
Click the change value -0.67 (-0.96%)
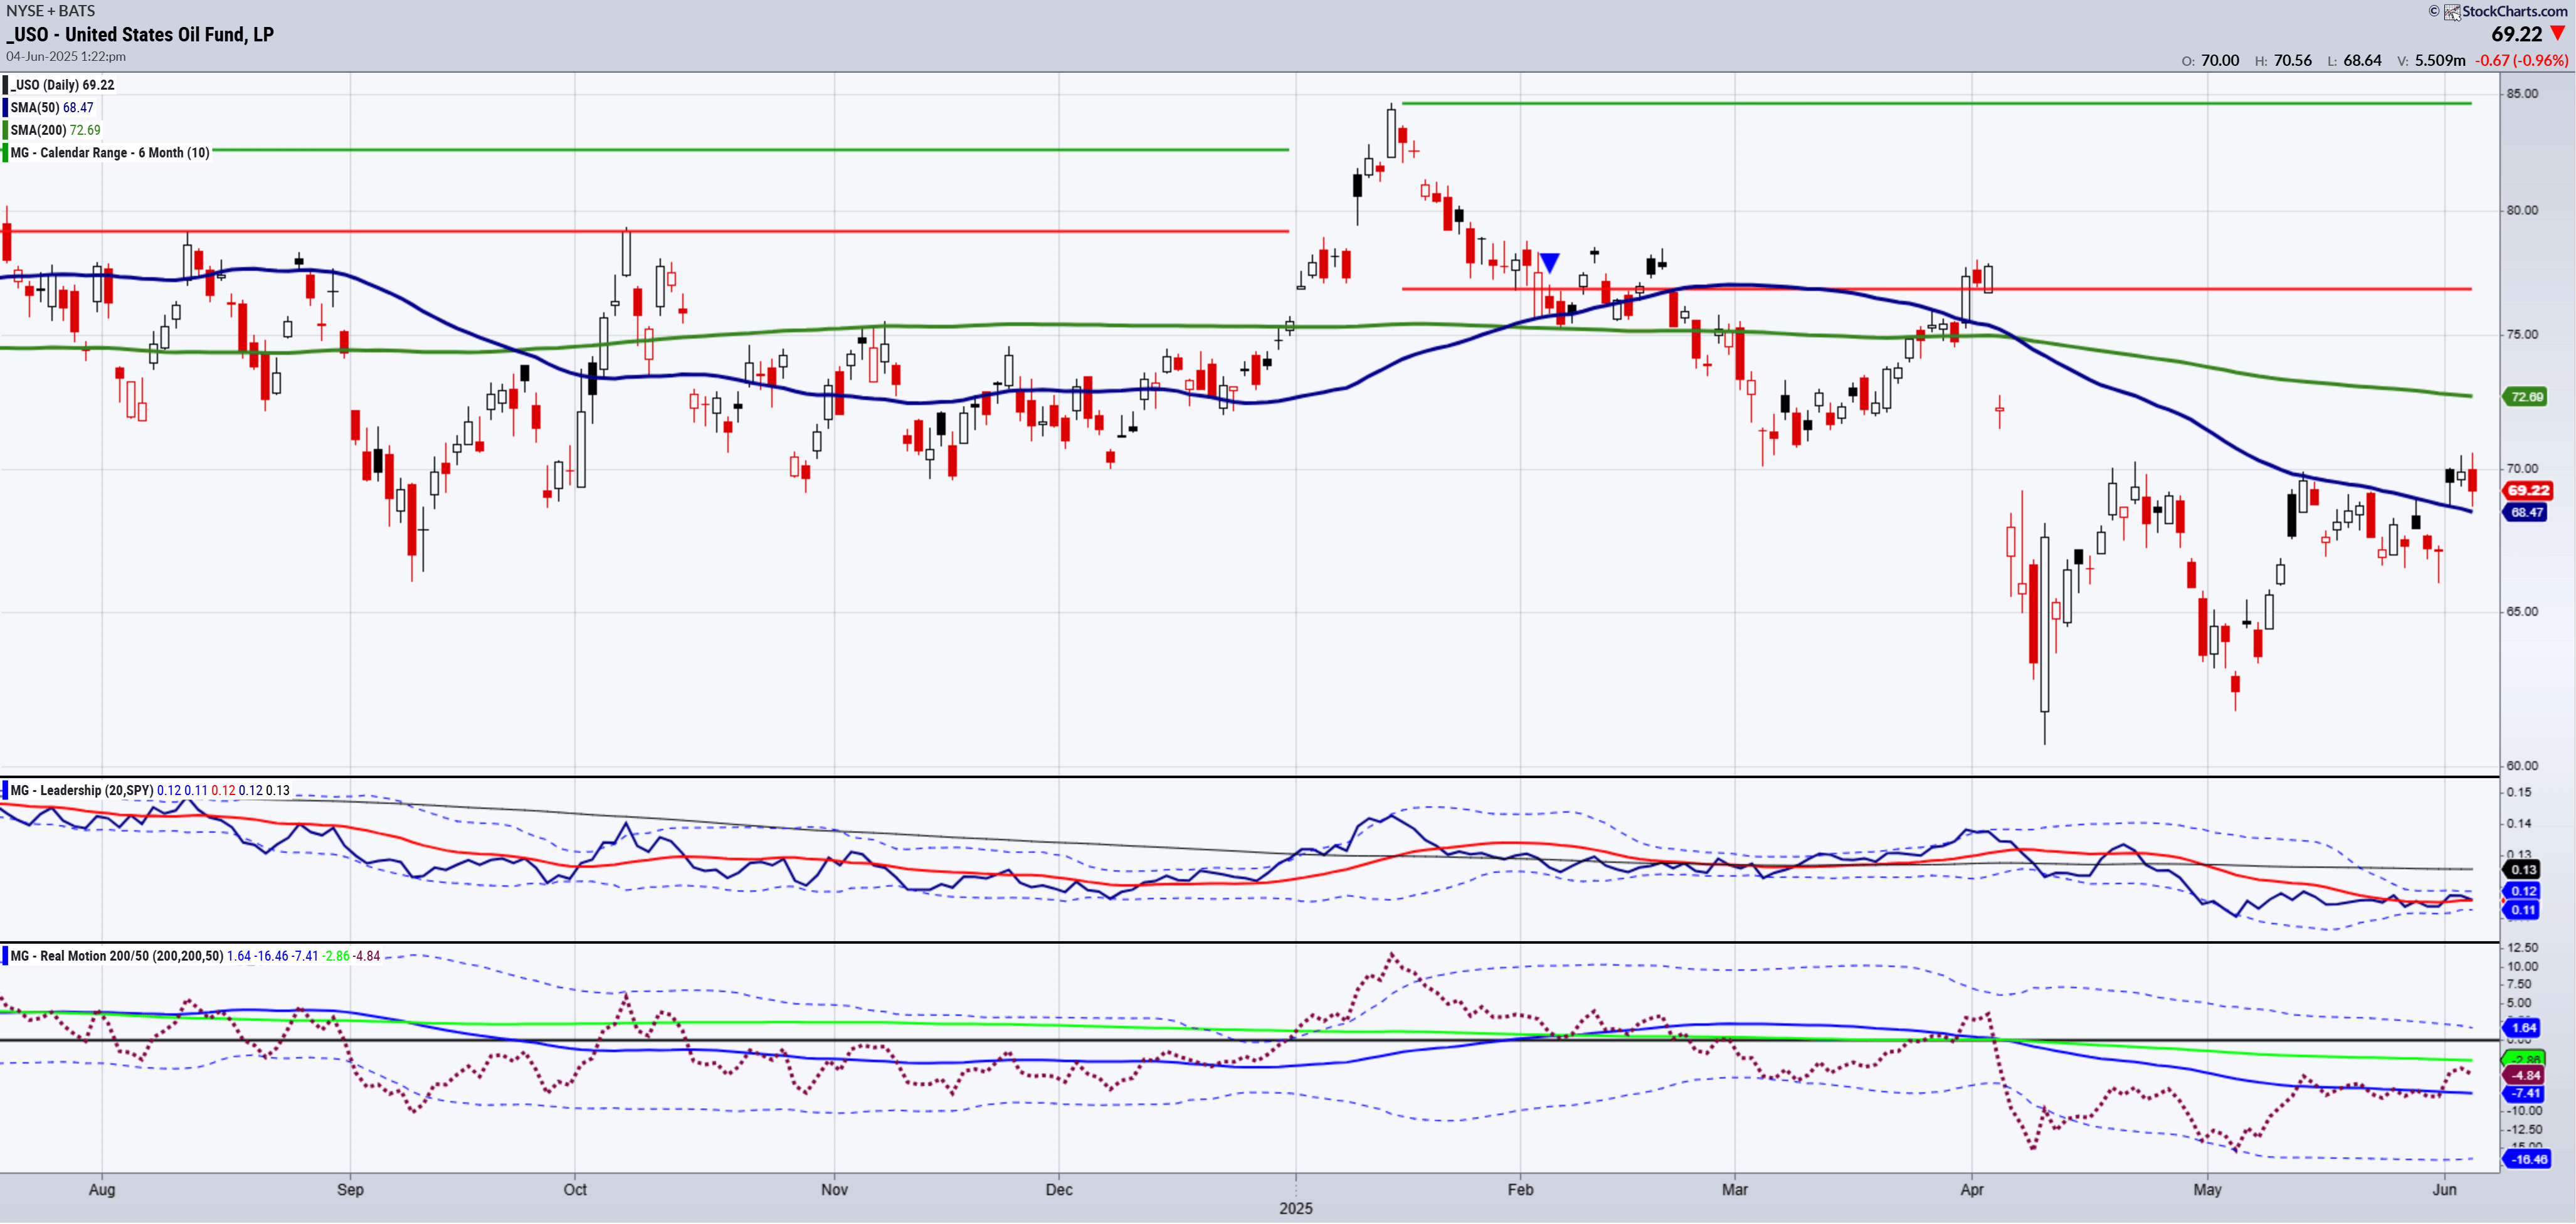point(2521,61)
